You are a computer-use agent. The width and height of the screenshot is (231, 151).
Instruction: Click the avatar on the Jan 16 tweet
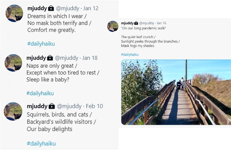point(113,26)
